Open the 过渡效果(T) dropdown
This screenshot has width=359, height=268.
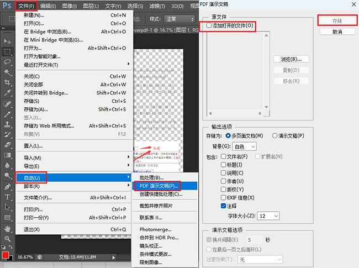[x=260, y=260]
